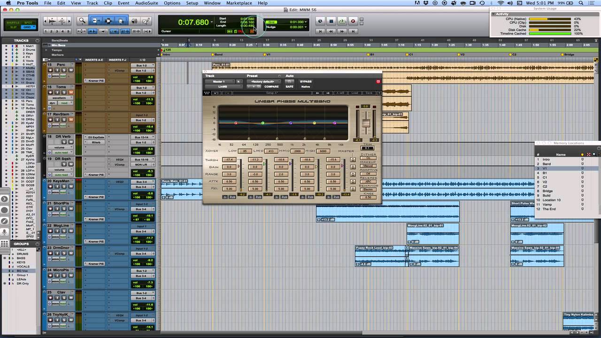Open the Options menu
601x338 pixels.
[x=172, y=3]
